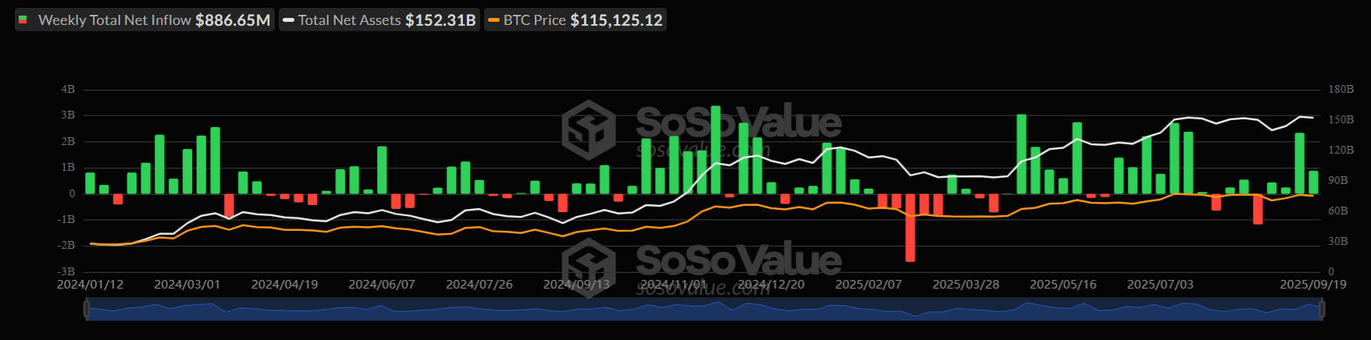This screenshot has height=340, width=1371.
Task: Click the 2025/09/19 date axis label
Action: tap(1312, 285)
